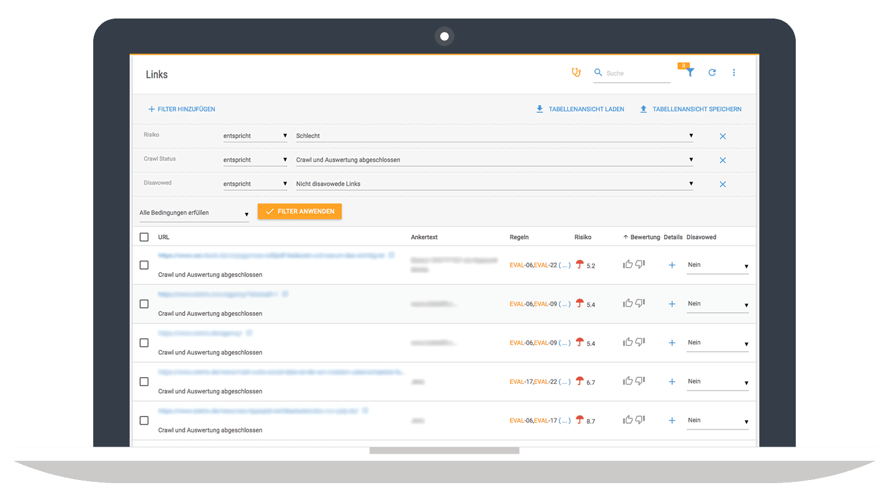Screen dimensions: 889x501
Task: Open details plus for risk 5.2 row
Action: click(672, 265)
